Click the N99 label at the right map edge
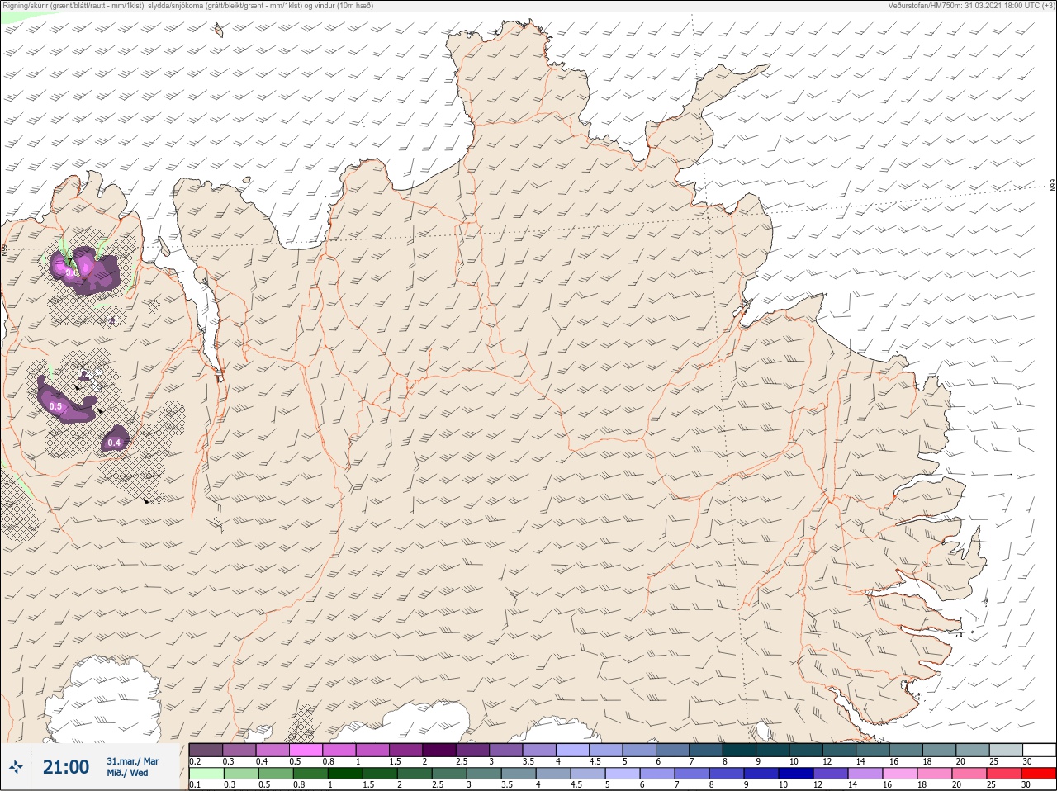This screenshot has width=1057, height=791. (1053, 187)
